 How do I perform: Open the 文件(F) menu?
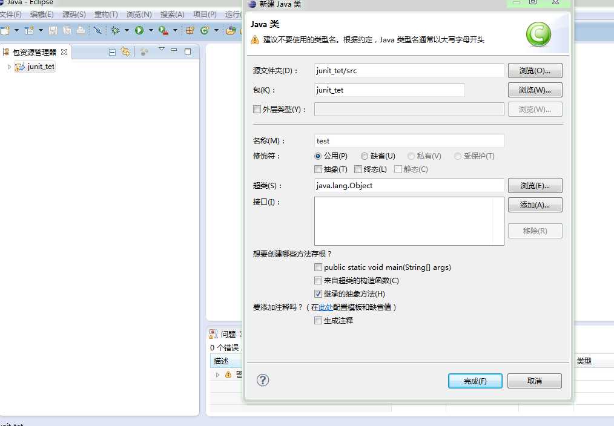11,15
